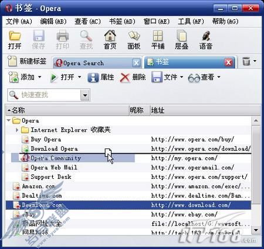Toggle the 面板 panel icon
Image resolution: width=264 pixels, height=249 pixels.
[134, 36]
